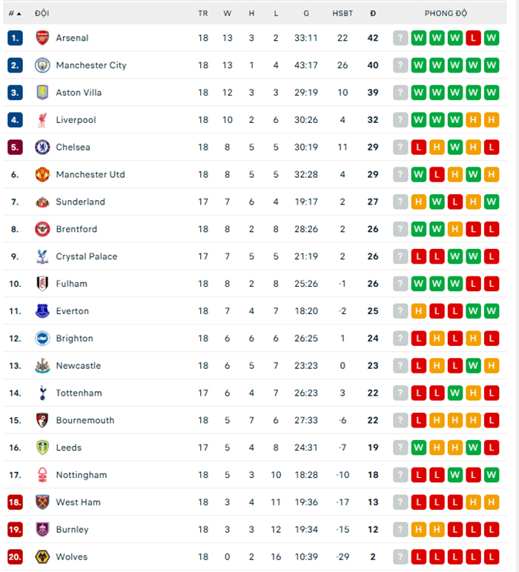519x572 pixels.
Task: Open the Crystal Palace team link
Action: (x=86, y=256)
